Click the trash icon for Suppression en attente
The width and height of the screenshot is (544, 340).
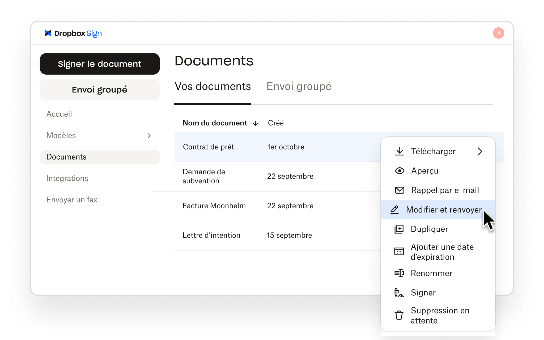pyautogui.click(x=399, y=315)
